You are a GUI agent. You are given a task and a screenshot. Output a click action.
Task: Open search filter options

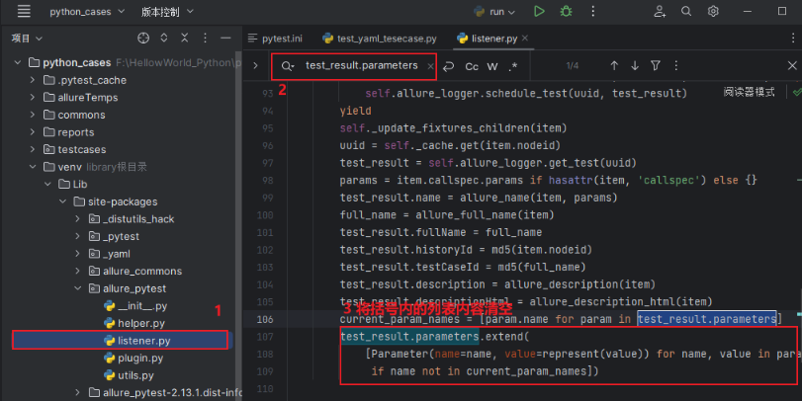656,65
